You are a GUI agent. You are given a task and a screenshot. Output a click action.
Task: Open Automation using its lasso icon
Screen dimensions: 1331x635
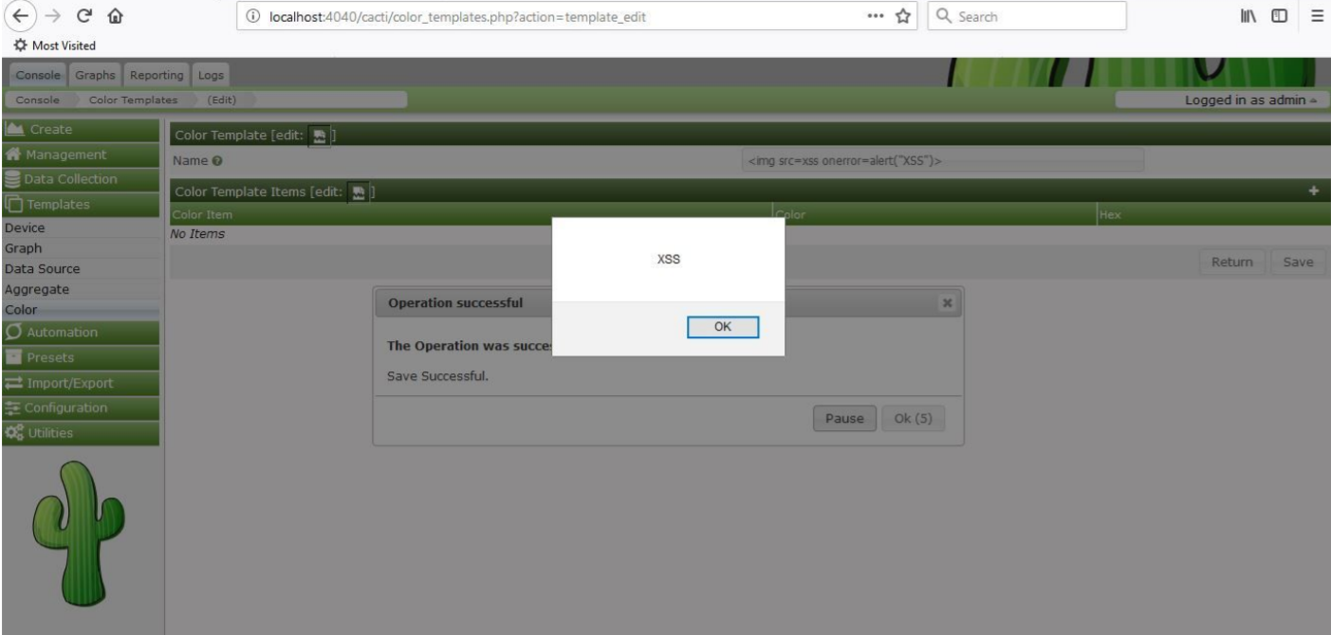[12, 332]
